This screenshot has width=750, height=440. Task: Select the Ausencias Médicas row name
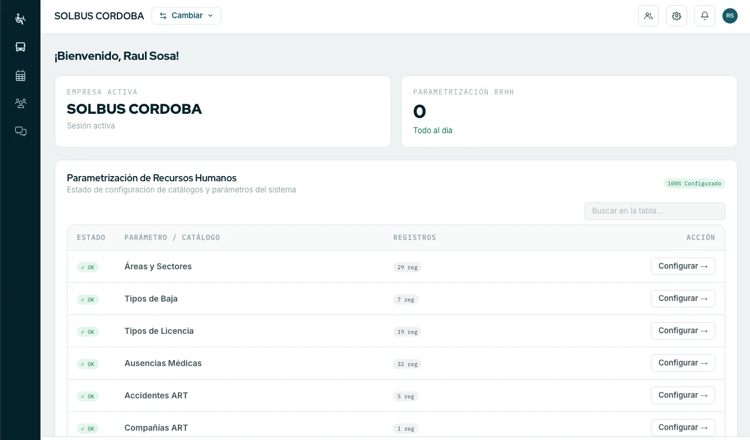pos(163,363)
